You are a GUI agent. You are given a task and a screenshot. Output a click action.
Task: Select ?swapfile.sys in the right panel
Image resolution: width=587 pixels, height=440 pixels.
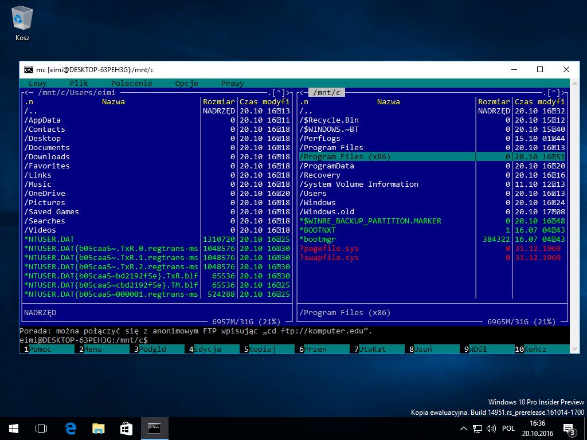click(432, 257)
